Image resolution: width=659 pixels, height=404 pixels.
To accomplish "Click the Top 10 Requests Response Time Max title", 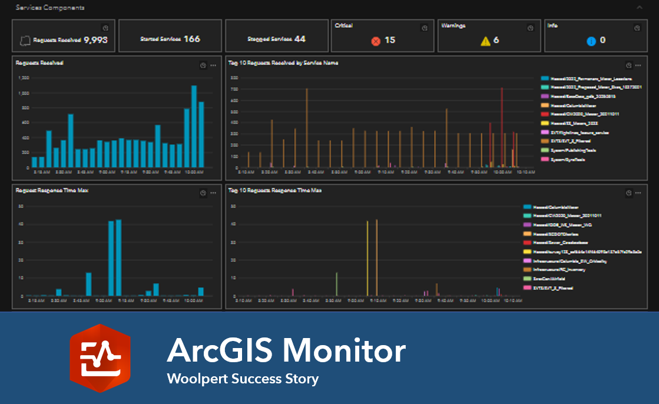I will (x=275, y=190).
